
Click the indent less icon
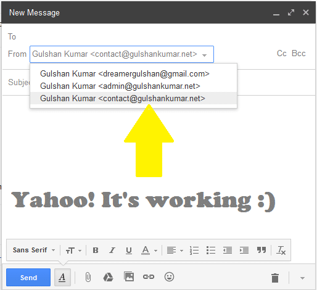228,251
